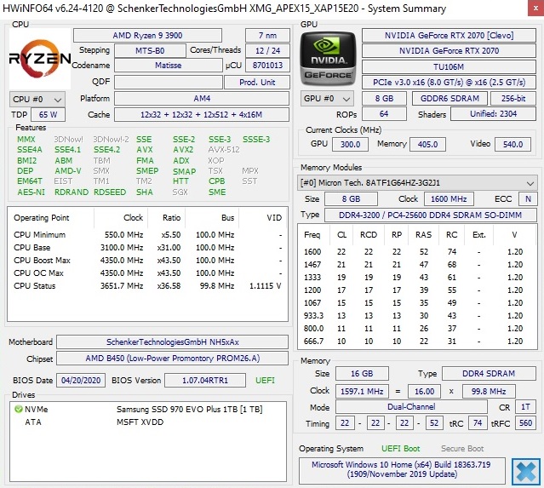Click the AVX2 feature flag
Viewport: 544px width, 488px height.
tap(183, 150)
